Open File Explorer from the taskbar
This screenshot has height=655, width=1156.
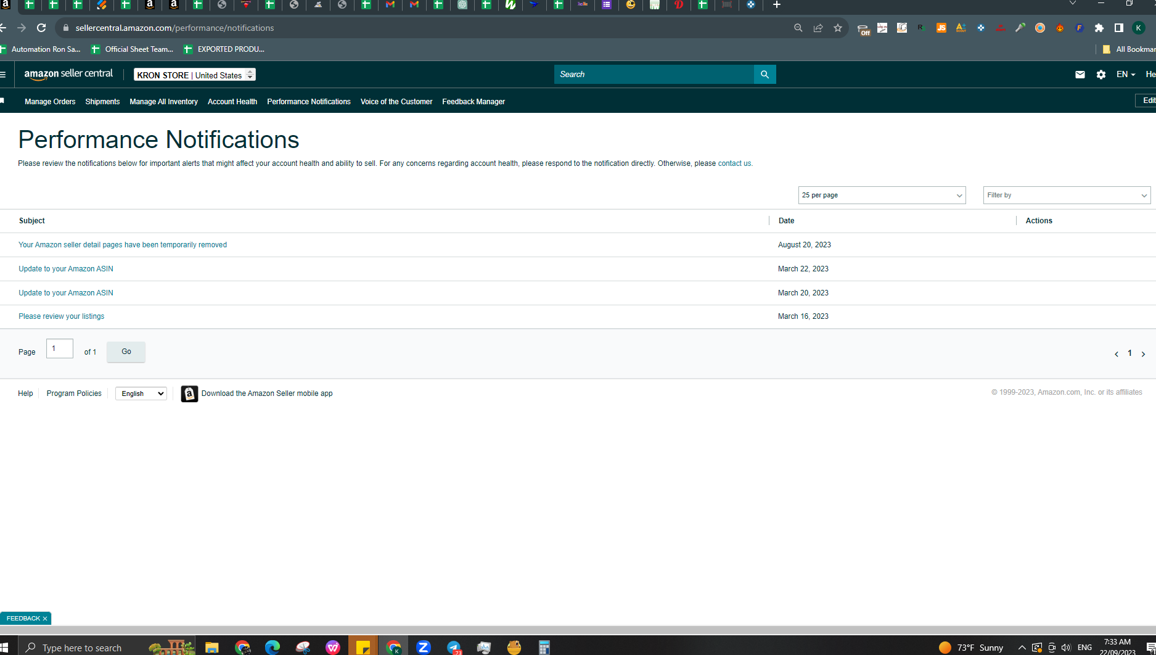click(x=212, y=647)
